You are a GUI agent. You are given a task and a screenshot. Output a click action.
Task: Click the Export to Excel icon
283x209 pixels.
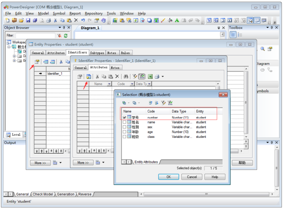click(150, 76)
